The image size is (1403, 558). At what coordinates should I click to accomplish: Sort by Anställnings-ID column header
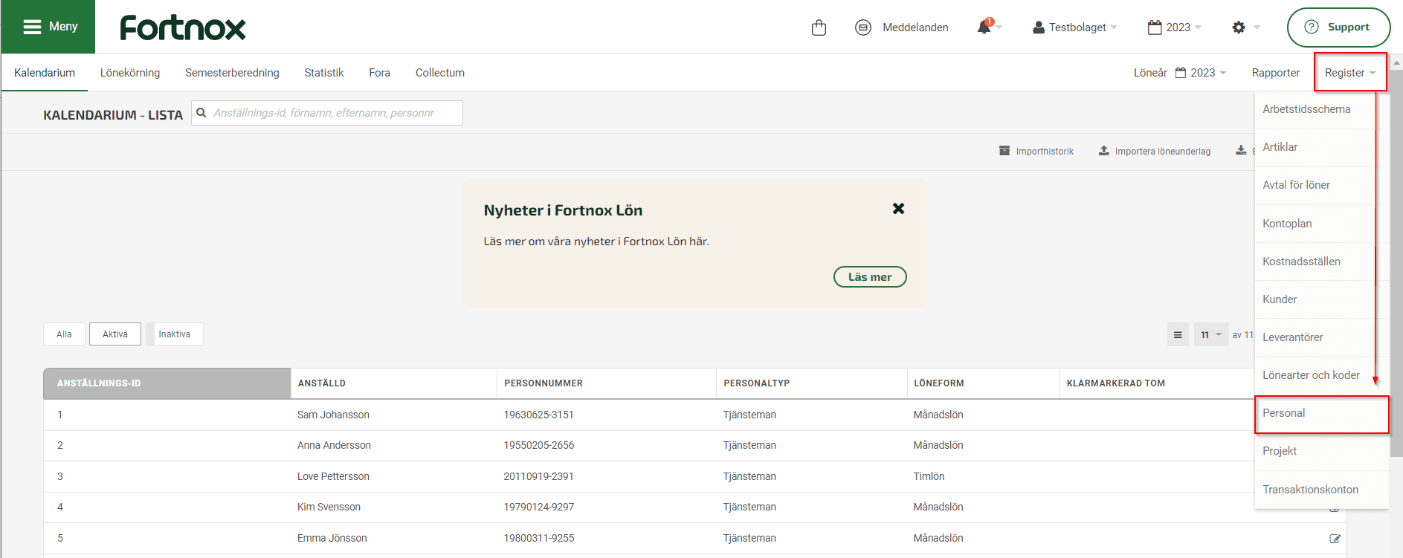click(x=167, y=383)
